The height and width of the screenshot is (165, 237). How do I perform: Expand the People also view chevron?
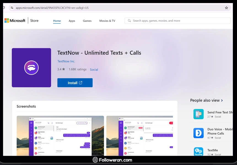point(222,101)
